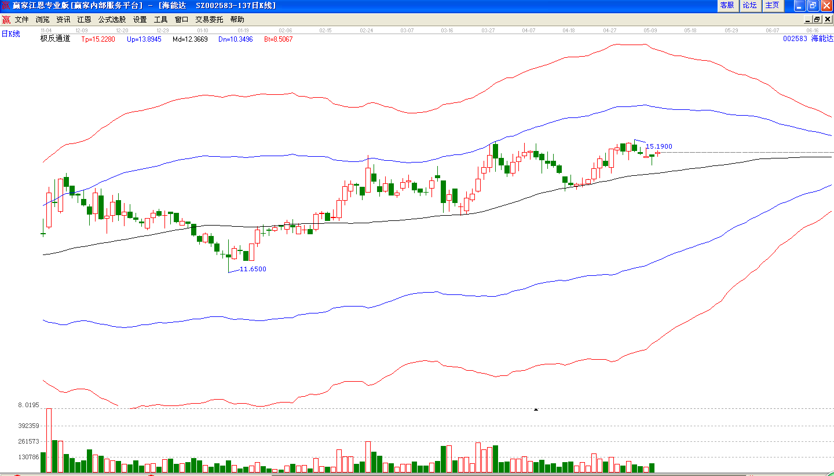Open the 帮助 menu
Viewport: 834px width, 476px height.
pos(237,20)
